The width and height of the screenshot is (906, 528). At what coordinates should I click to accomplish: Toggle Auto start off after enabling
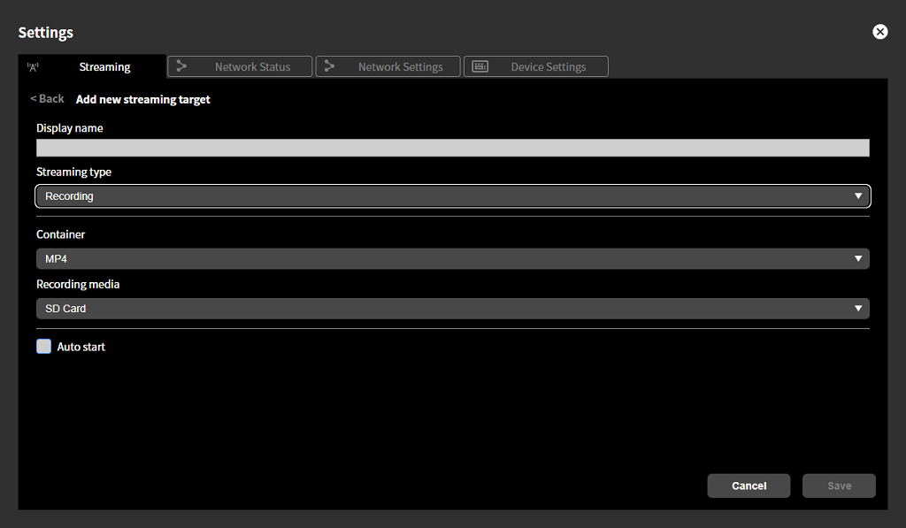43,346
